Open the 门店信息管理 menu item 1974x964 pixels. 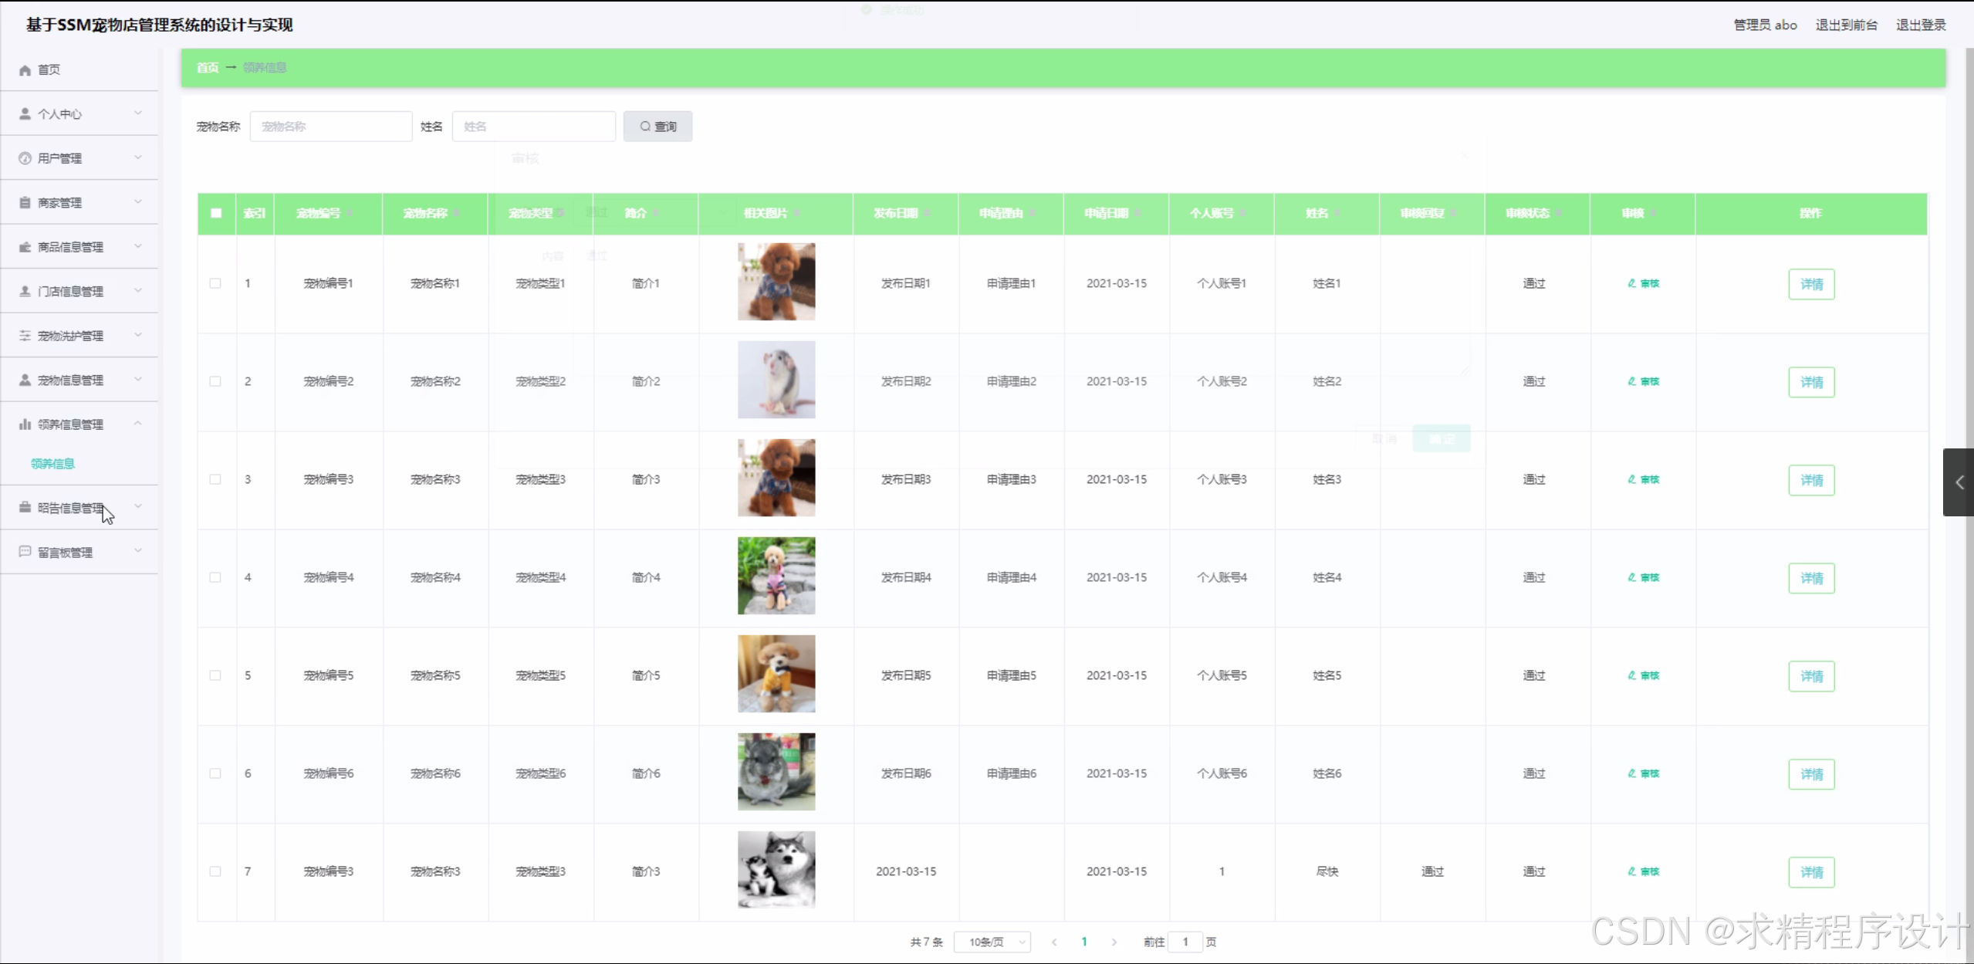click(x=70, y=292)
